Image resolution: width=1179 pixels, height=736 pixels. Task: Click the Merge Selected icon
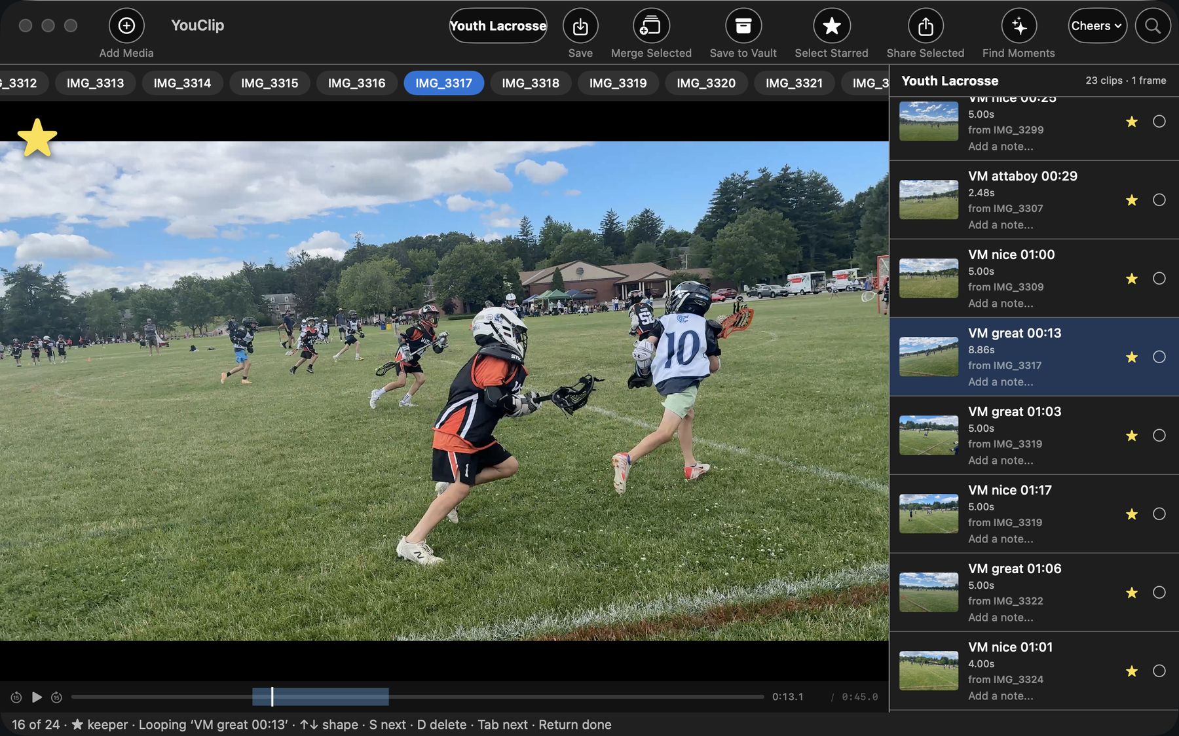click(651, 26)
